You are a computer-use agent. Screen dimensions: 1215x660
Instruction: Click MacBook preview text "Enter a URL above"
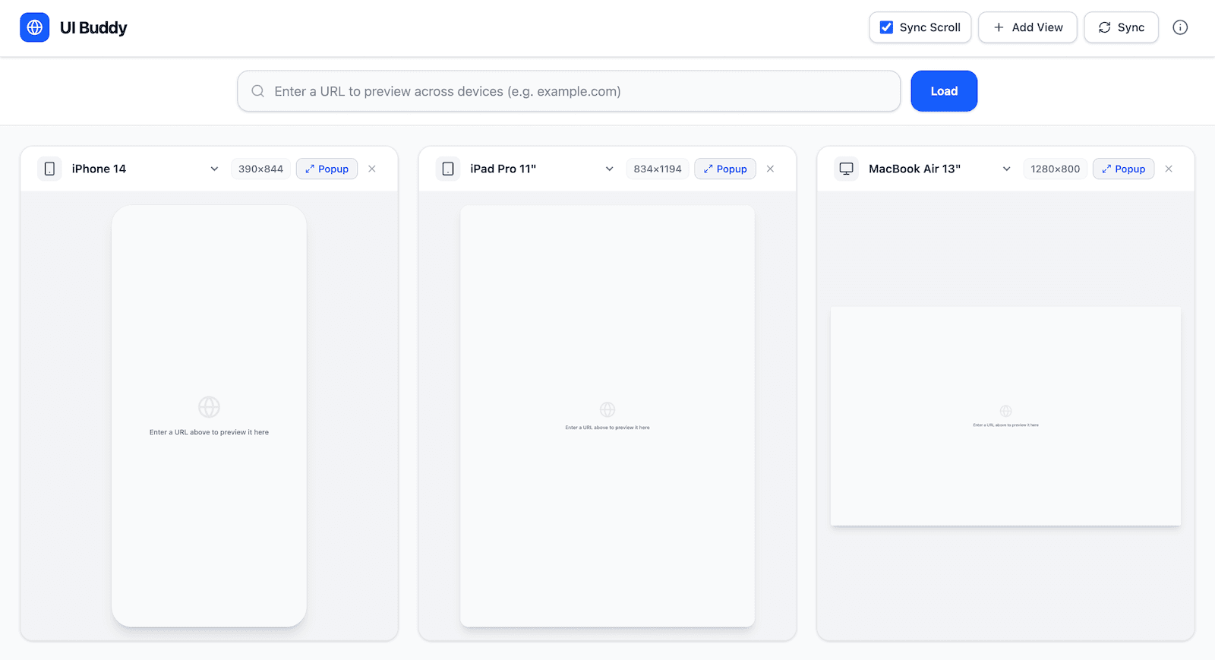(x=989, y=425)
